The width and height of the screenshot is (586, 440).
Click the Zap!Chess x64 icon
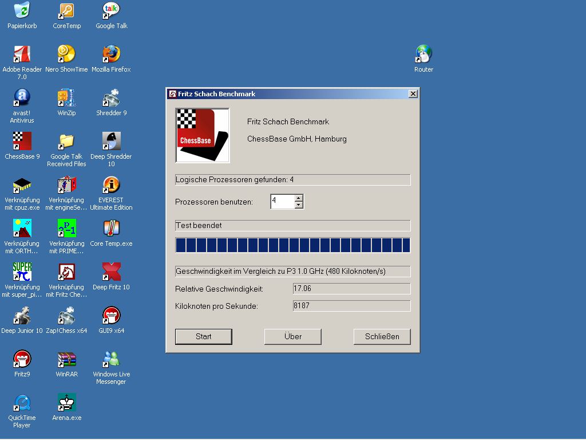66,315
